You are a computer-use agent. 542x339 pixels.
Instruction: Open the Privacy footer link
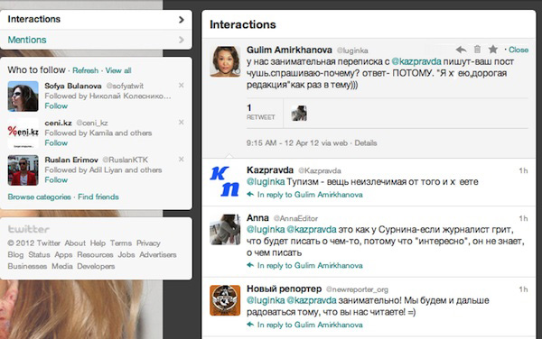point(148,243)
